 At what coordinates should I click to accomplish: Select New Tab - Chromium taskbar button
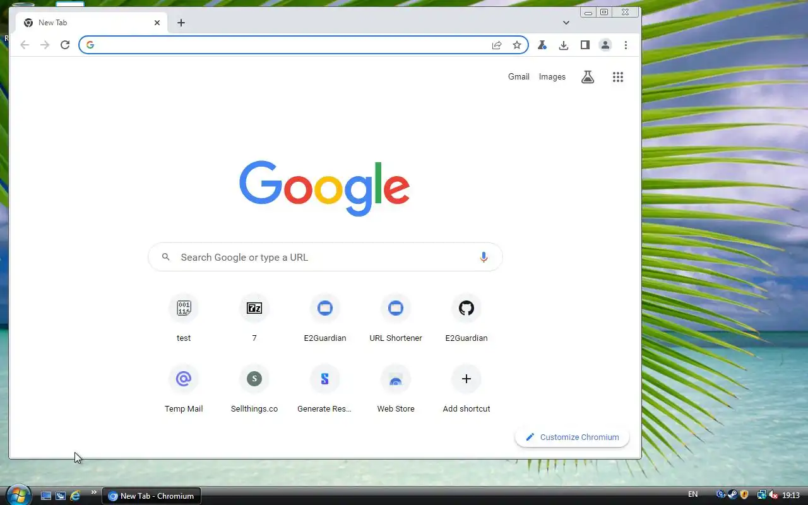[x=151, y=496]
